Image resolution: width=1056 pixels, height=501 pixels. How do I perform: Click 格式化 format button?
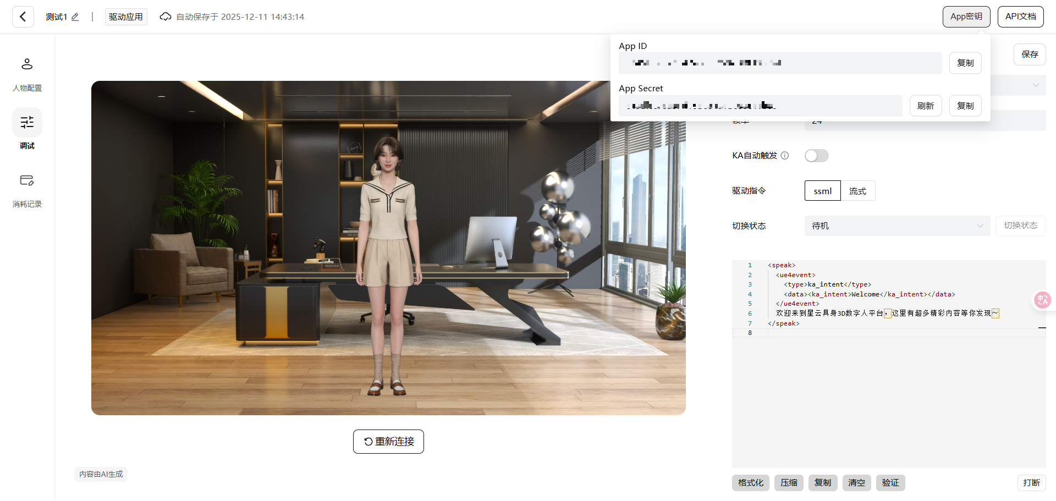click(751, 483)
